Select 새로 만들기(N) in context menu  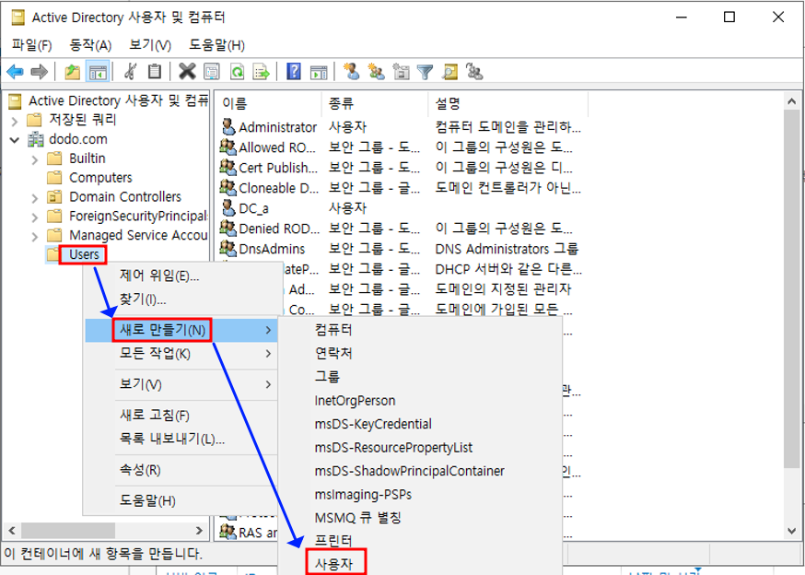point(181,330)
